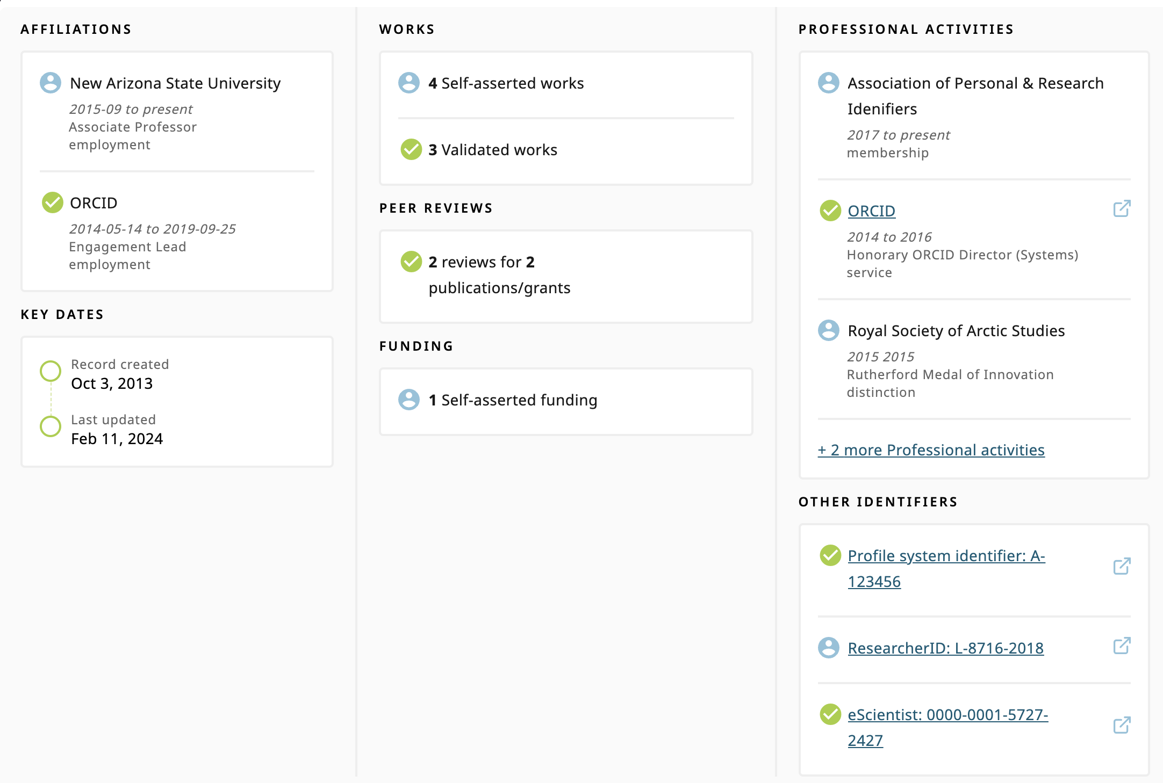Click the verified checkmark on ORCID employment entry

[x=52, y=202]
